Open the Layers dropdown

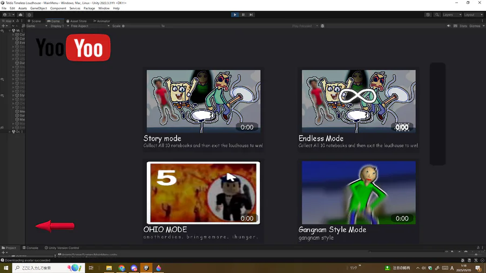tap(452, 15)
